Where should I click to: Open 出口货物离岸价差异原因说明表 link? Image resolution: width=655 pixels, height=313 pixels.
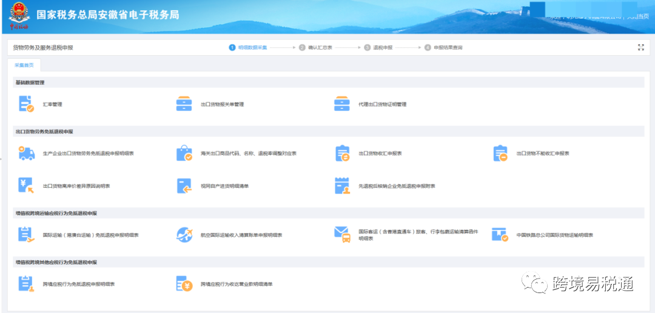[78, 186]
